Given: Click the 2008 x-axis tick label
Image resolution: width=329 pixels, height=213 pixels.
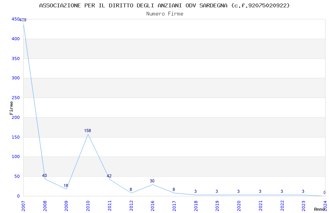Looking at the screenshot, I should (x=45, y=206).
